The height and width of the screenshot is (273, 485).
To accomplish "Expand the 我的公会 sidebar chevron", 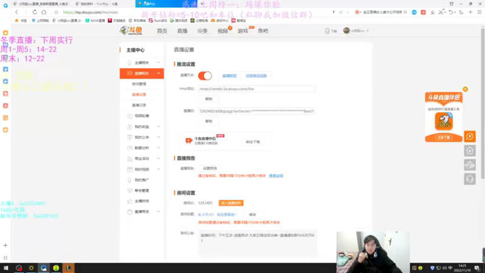I will [158, 137].
